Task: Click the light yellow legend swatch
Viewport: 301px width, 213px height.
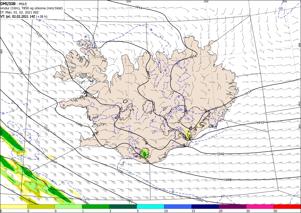Action: [x=14, y=207]
